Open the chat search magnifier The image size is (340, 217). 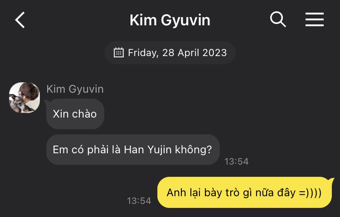coord(278,19)
